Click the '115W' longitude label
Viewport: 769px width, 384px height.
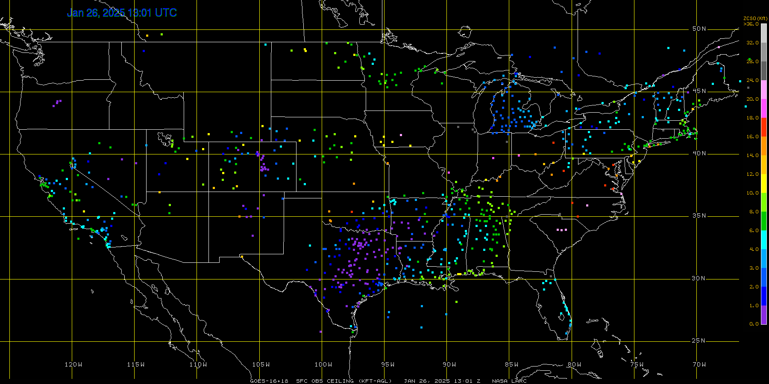pyautogui.click(x=136, y=364)
